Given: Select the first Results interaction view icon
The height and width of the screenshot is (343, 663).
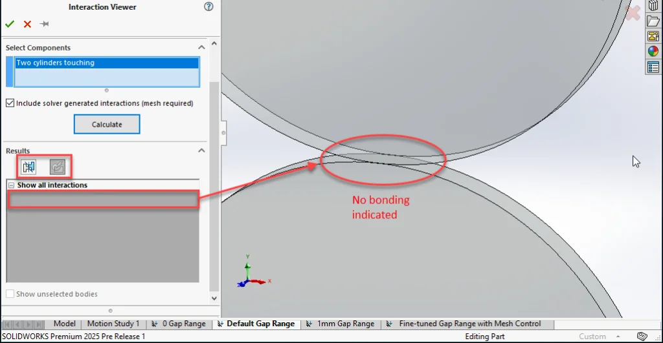Looking at the screenshot, I should pos(28,167).
